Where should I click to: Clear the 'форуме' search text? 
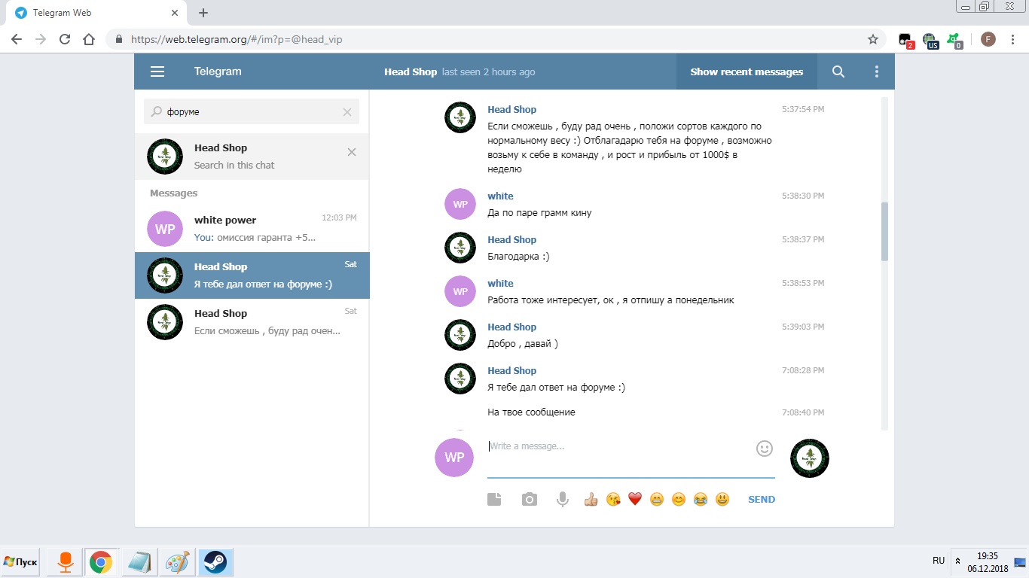pos(347,112)
